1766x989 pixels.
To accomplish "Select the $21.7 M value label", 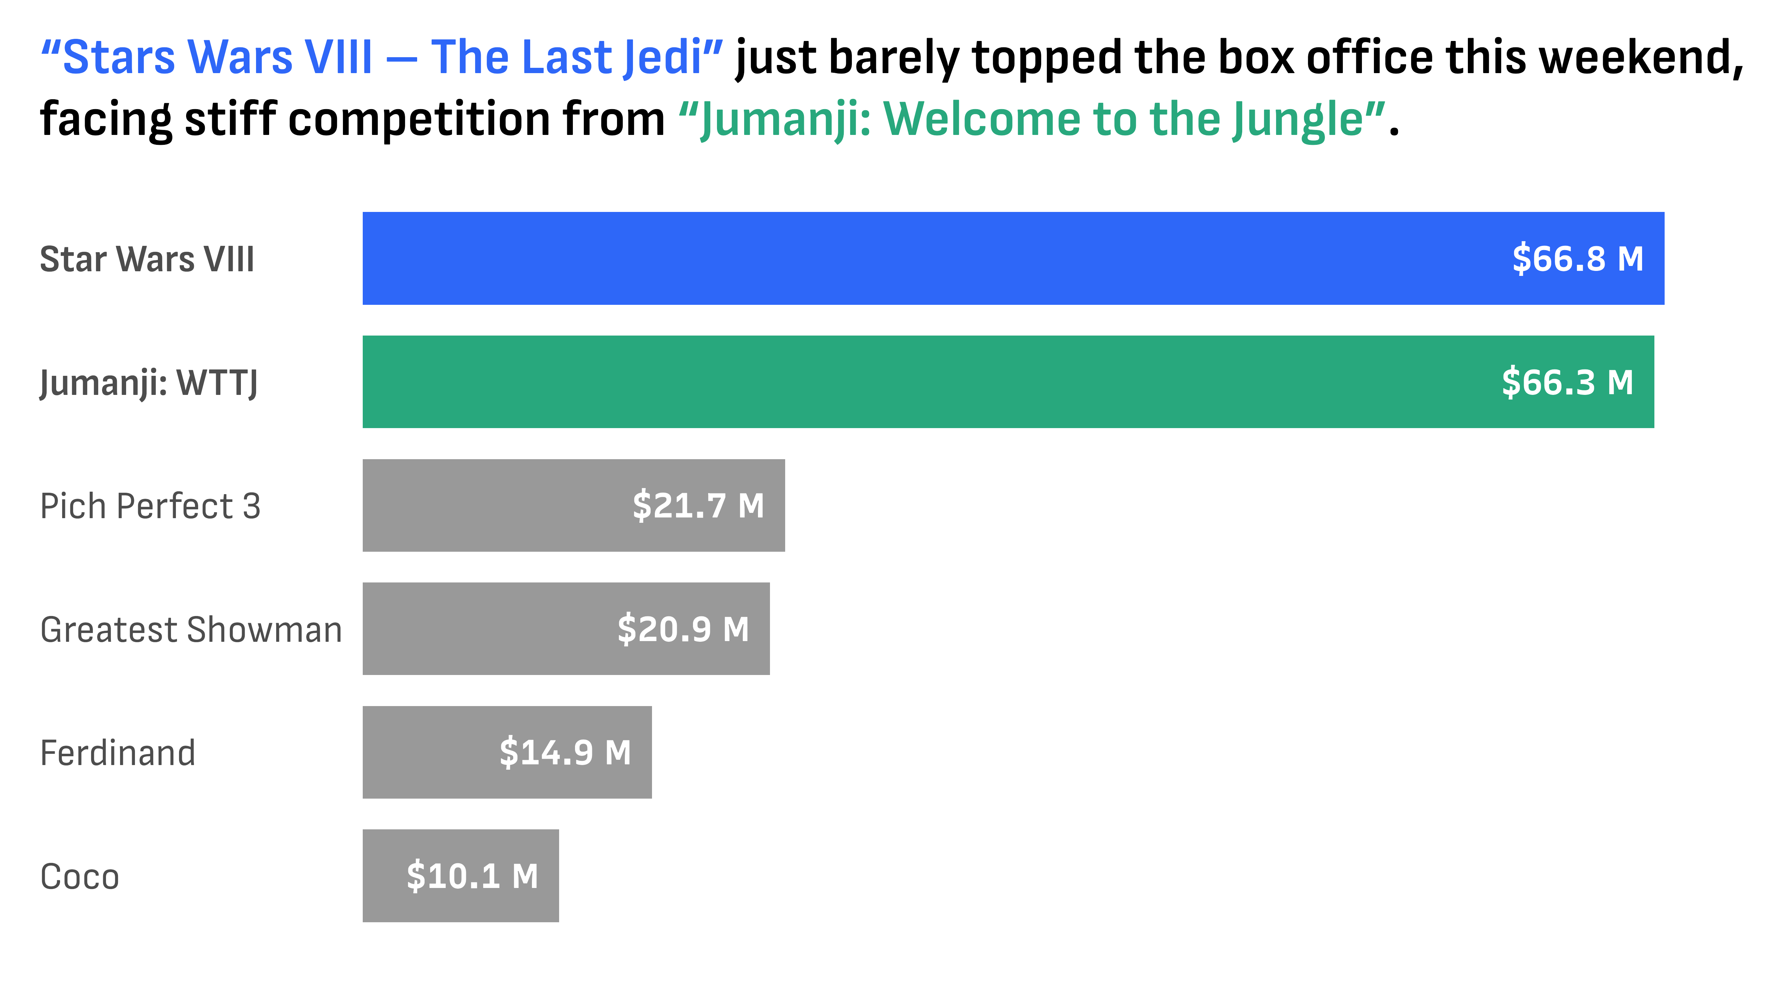I will pos(698,505).
